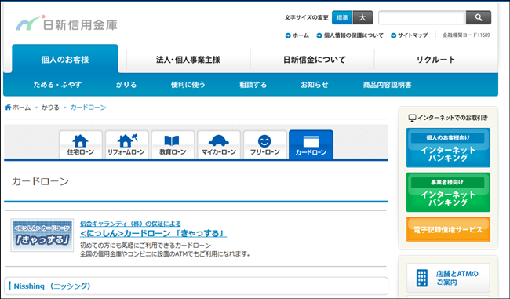Select the リフォームローン house-with-hammer icon tab
Screen dimensions: 510x299
[x=126, y=144]
